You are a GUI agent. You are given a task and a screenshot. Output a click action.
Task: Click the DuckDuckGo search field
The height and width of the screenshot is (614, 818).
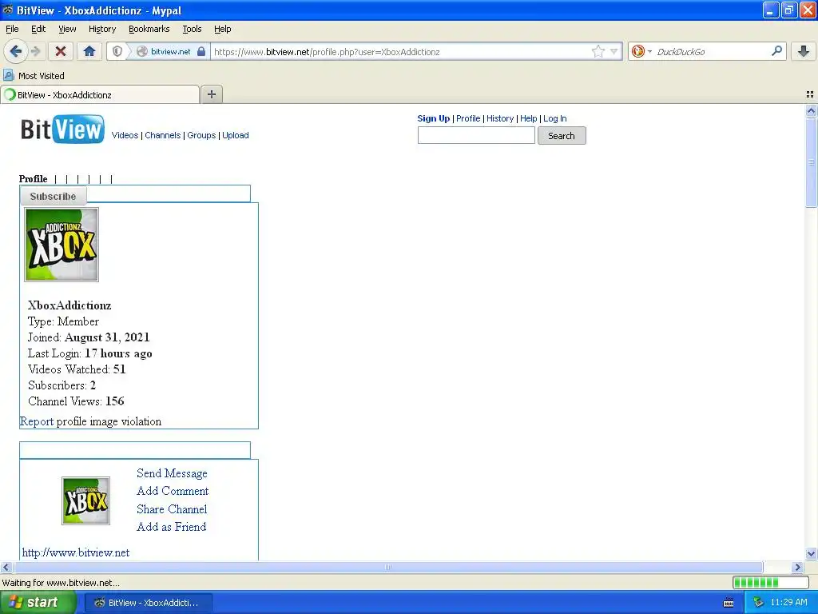712,51
